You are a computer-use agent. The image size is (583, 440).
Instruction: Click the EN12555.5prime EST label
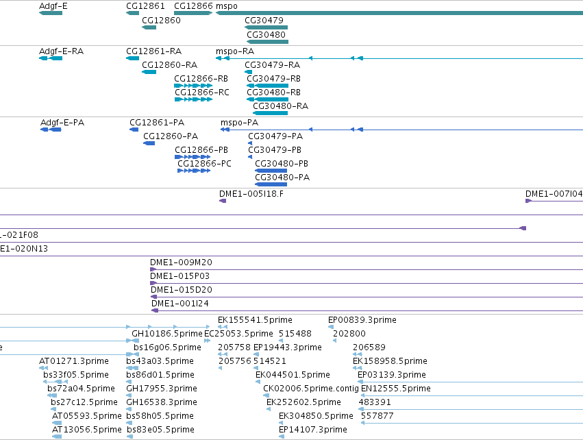point(395,389)
